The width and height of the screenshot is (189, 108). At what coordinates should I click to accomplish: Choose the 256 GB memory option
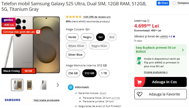[x=73, y=73]
